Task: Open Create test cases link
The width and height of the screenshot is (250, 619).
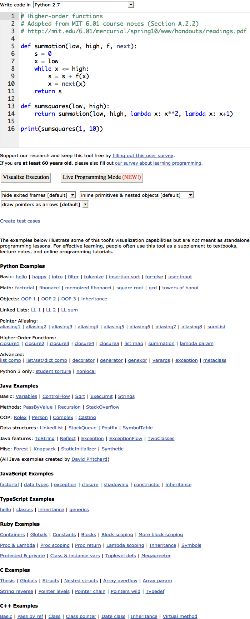Action: 20,221
